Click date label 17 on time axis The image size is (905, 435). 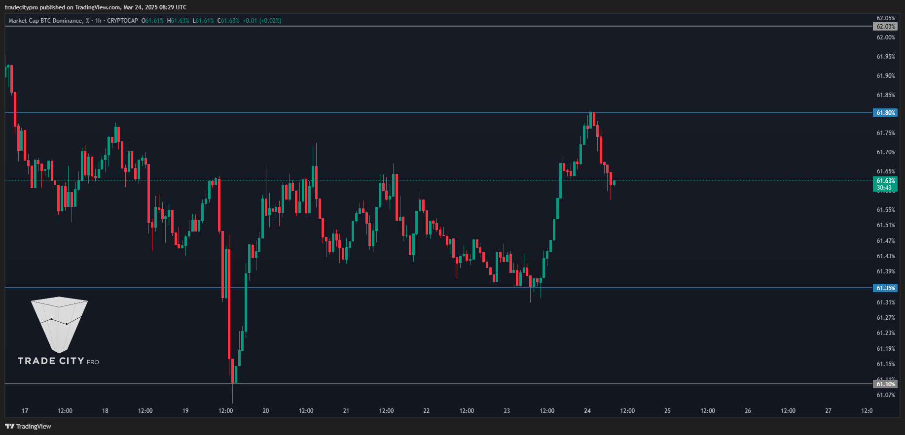[x=25, y=411]
